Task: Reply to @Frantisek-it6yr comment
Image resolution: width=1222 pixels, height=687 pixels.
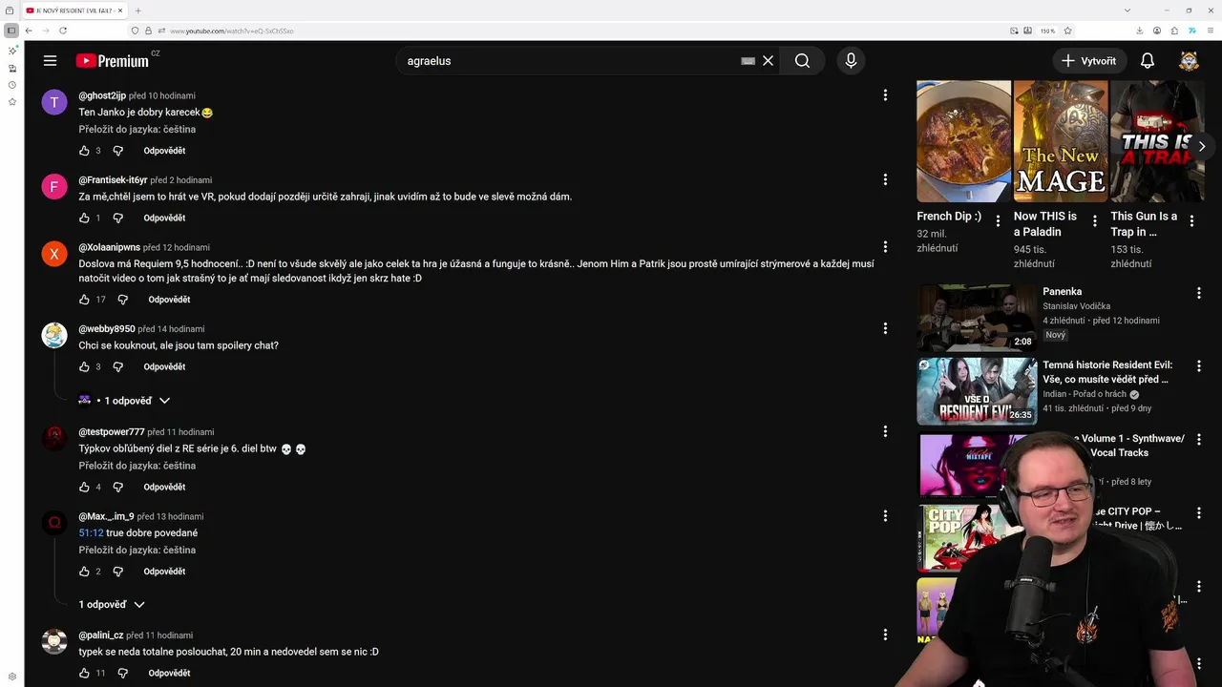Action: [164, 219]
